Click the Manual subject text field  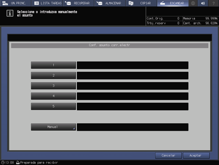133,127
